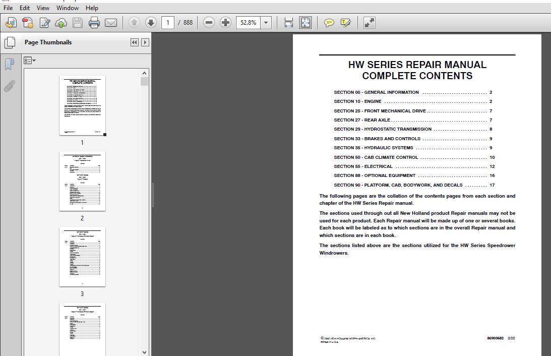Open the thumbnails options dropdown menu
551x356 pixels.
click(30, 61)
